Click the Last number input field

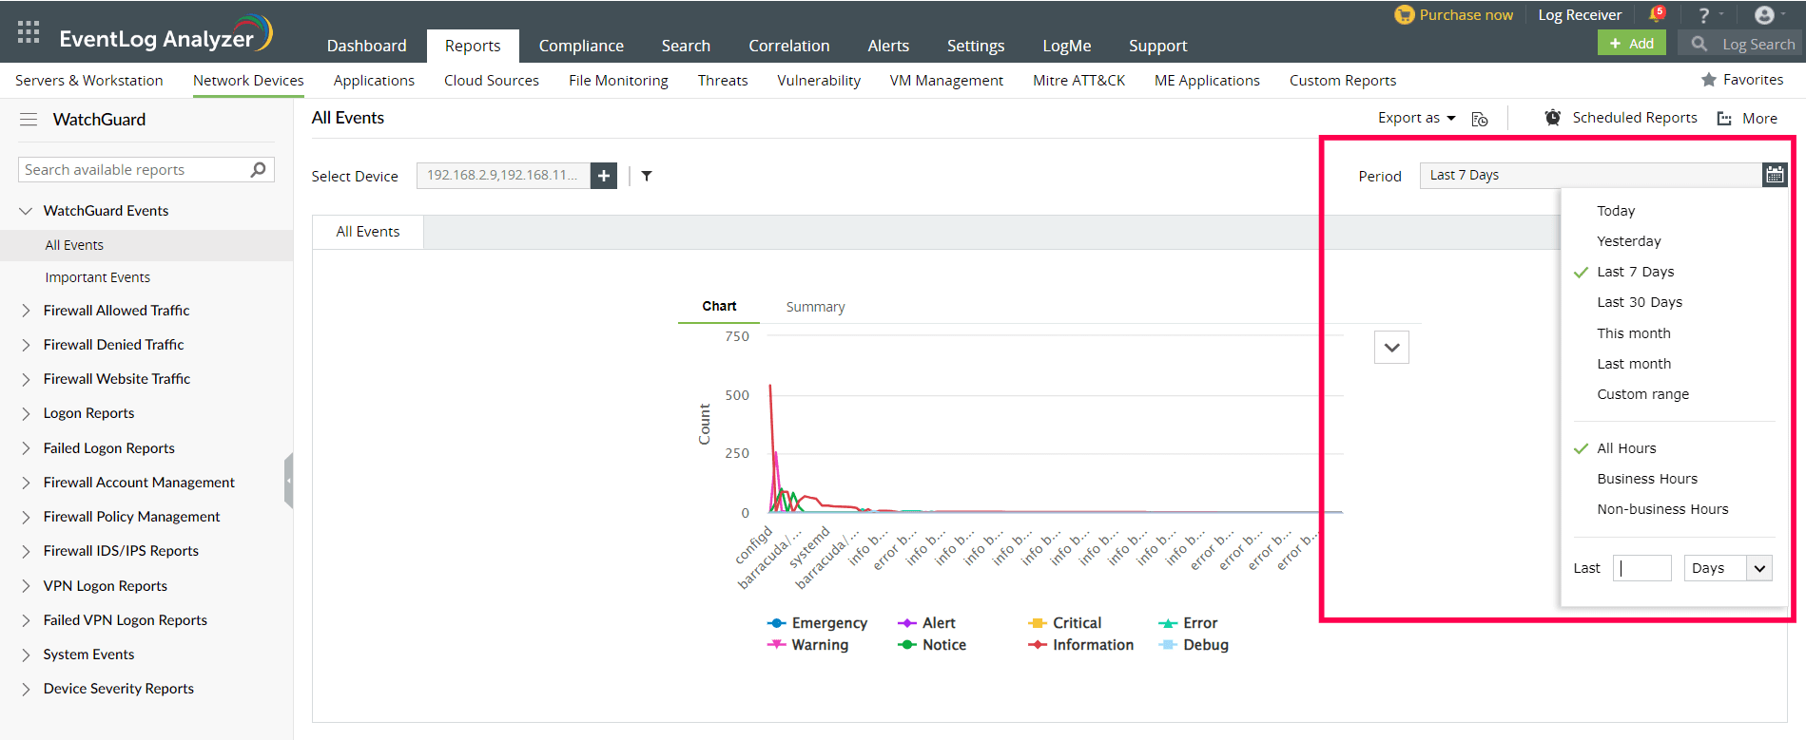1642,568
